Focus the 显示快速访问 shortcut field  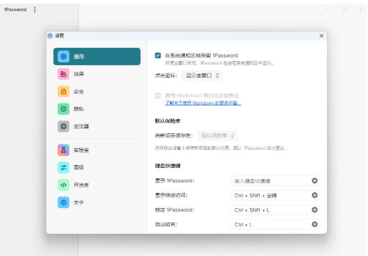(x=276, y=195)
